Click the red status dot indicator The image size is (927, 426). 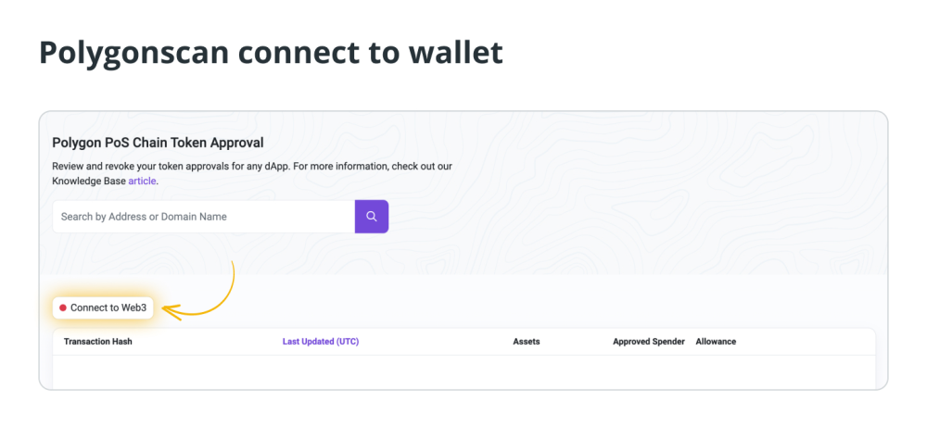coord(63,307)
